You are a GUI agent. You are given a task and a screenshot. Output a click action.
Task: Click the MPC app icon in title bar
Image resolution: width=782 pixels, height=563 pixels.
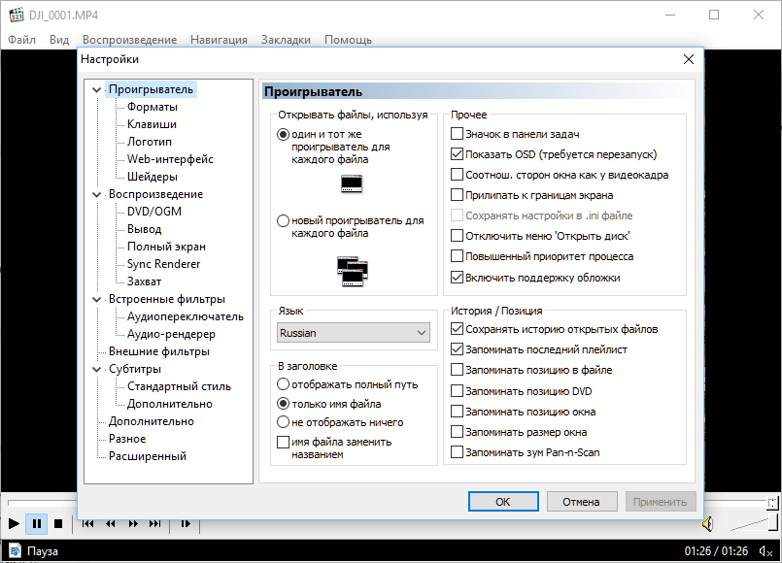click(17, 15)
